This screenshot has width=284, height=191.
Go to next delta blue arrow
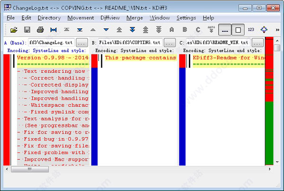(106, 30)
